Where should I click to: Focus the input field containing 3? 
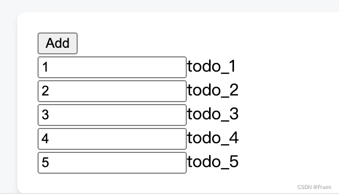pos(112,115)
